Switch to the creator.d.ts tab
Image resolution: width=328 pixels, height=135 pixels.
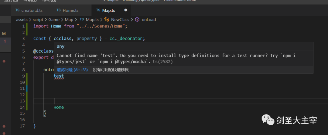tap(32, 10)
